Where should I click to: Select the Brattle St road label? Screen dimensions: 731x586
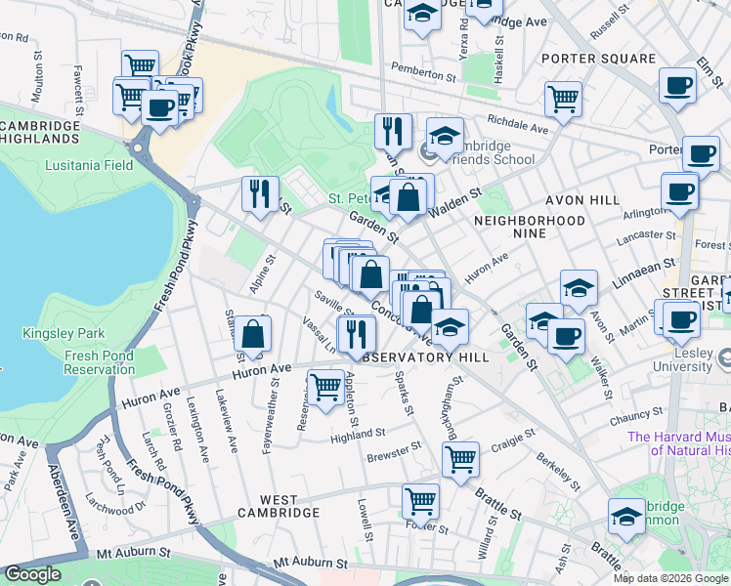pos(497,504)
